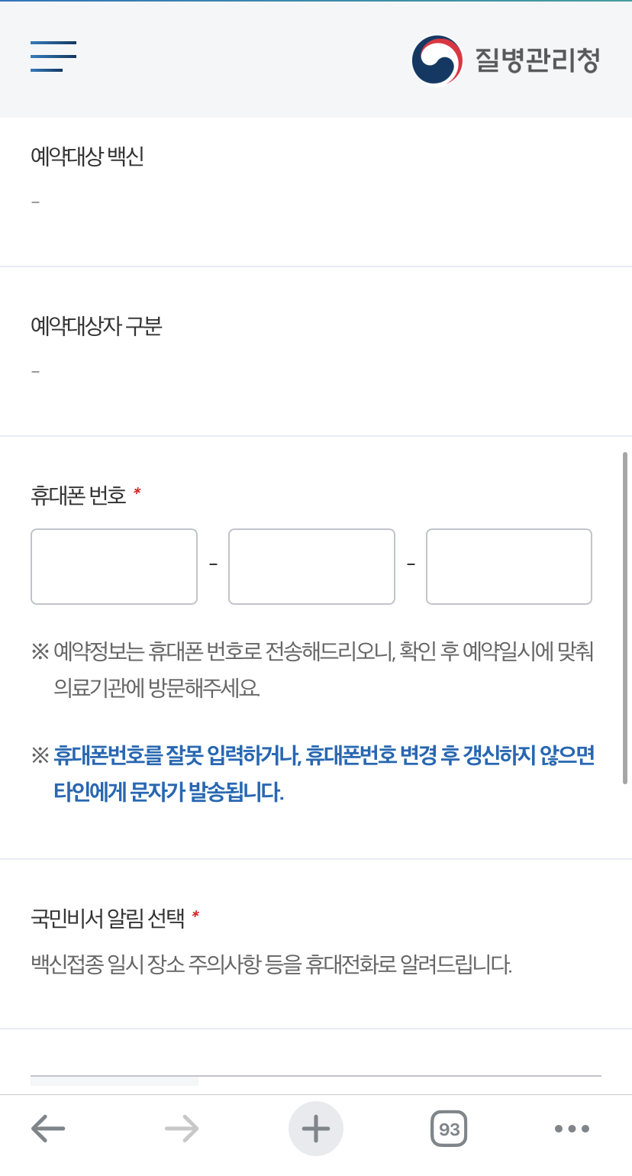Click the middle phone number input box
This screenshot has height=1176, width=632.
tap(311, 566)
